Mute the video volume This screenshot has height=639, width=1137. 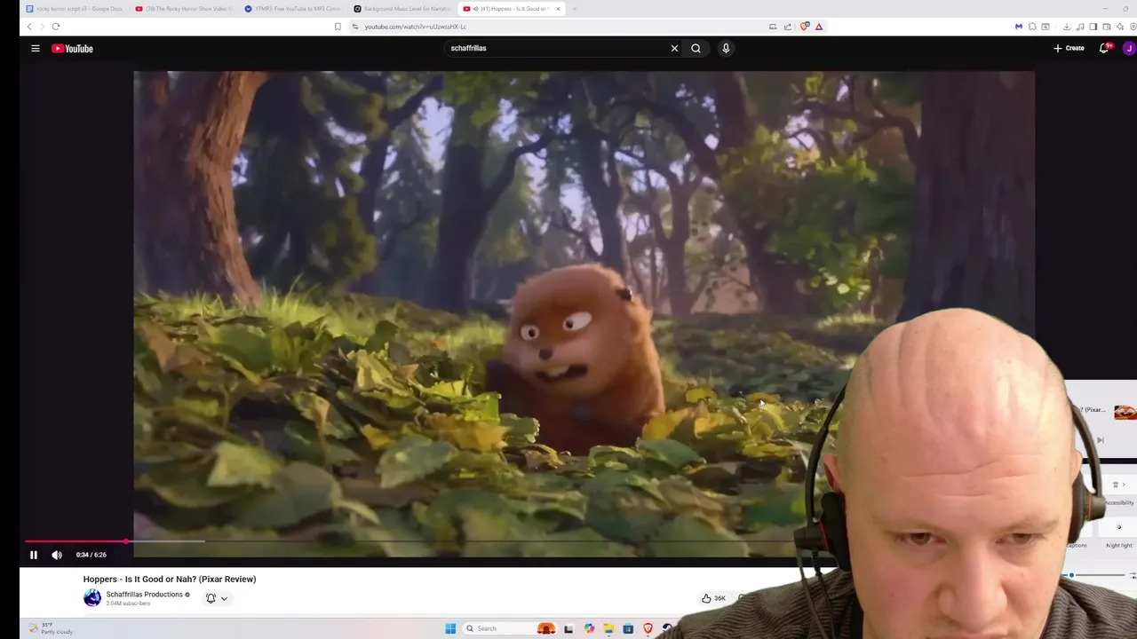(57, 555)
